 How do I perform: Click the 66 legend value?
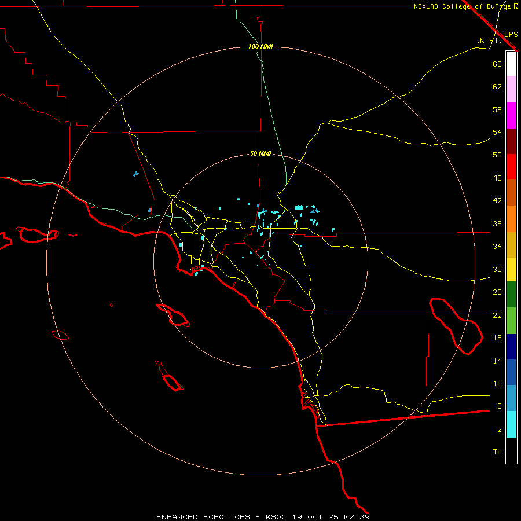point(497,64)
